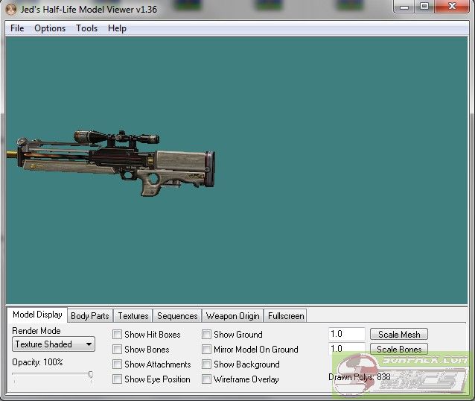Minimize the Model Viewer window
Screen dimensions: 475x401
click(x=403, y=7)
